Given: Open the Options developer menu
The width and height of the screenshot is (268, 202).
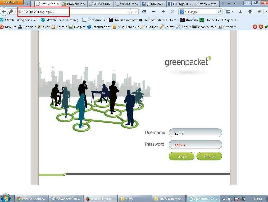Looking at the screenshot, I should (x=227, y=27).
